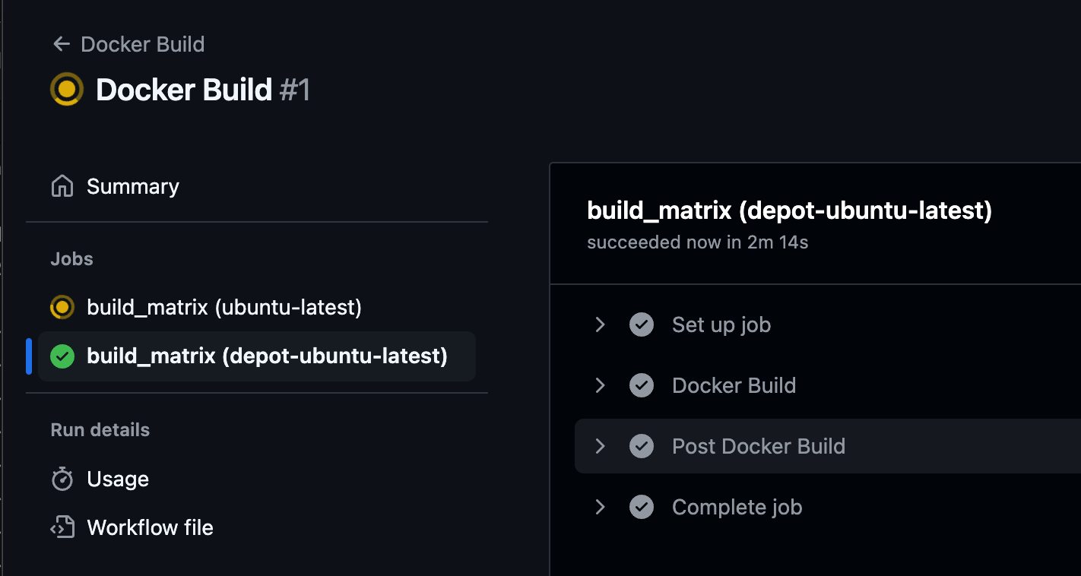Click the green success check for depot-ubuntu-latest job

(62, 356)
